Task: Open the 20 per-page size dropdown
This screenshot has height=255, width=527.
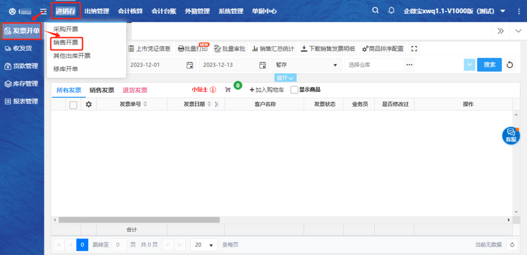Action: (x=204, y=245)
